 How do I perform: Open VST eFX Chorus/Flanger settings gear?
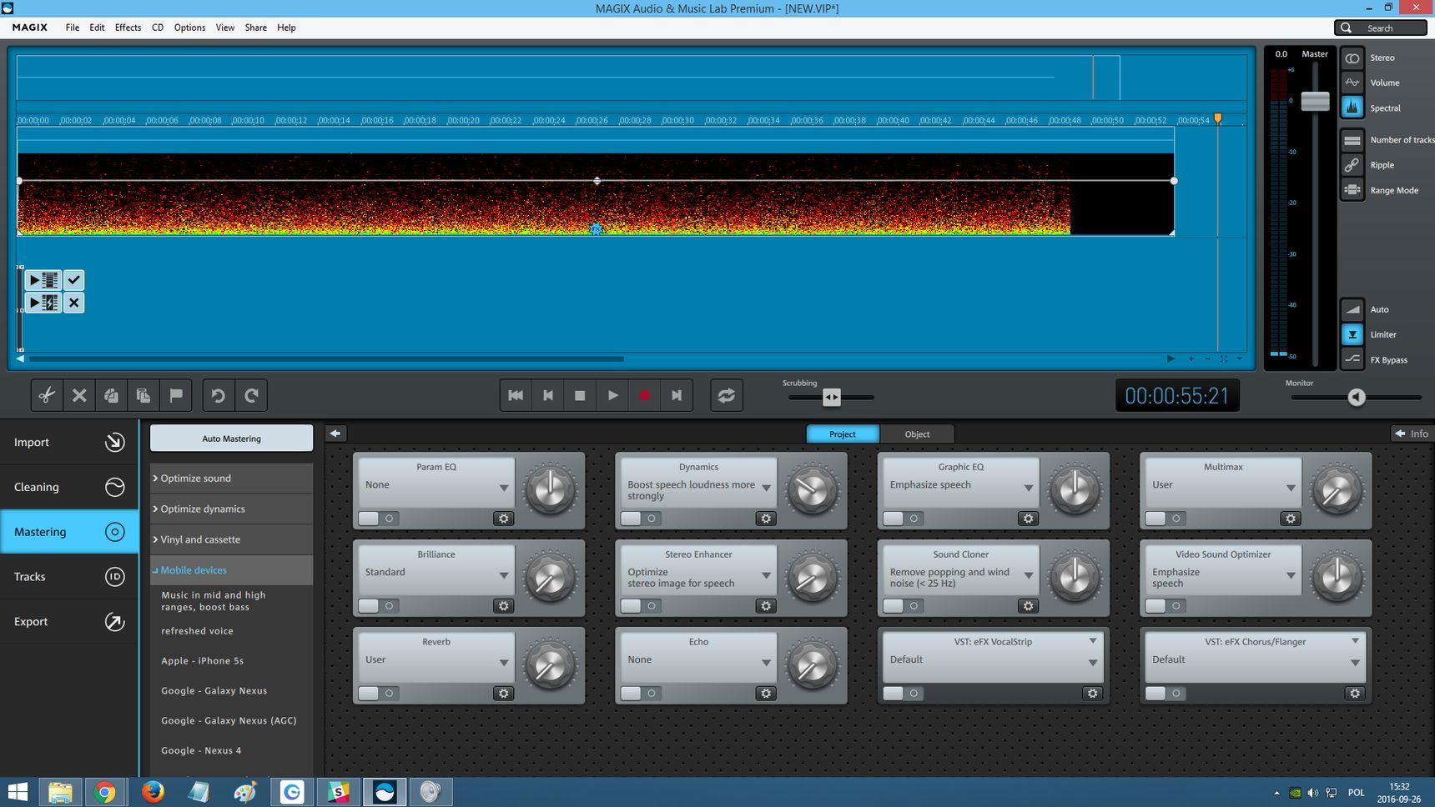coord(1355,694)
